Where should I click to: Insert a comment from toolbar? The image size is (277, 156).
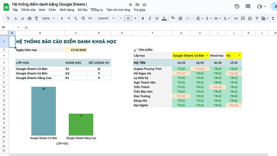243,18
